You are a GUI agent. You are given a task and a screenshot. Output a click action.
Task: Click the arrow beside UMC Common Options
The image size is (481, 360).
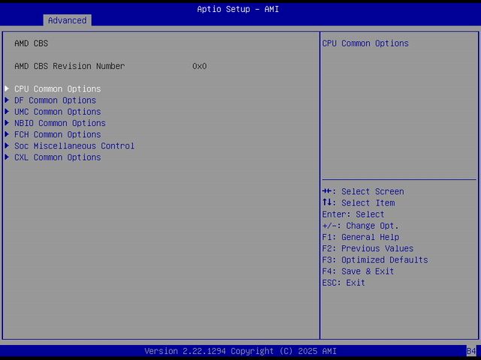[x=7, y=112]
